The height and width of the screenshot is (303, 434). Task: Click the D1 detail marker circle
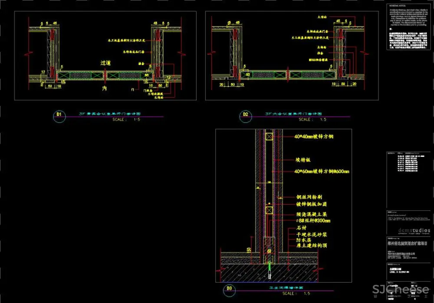[x=59, y=115]
